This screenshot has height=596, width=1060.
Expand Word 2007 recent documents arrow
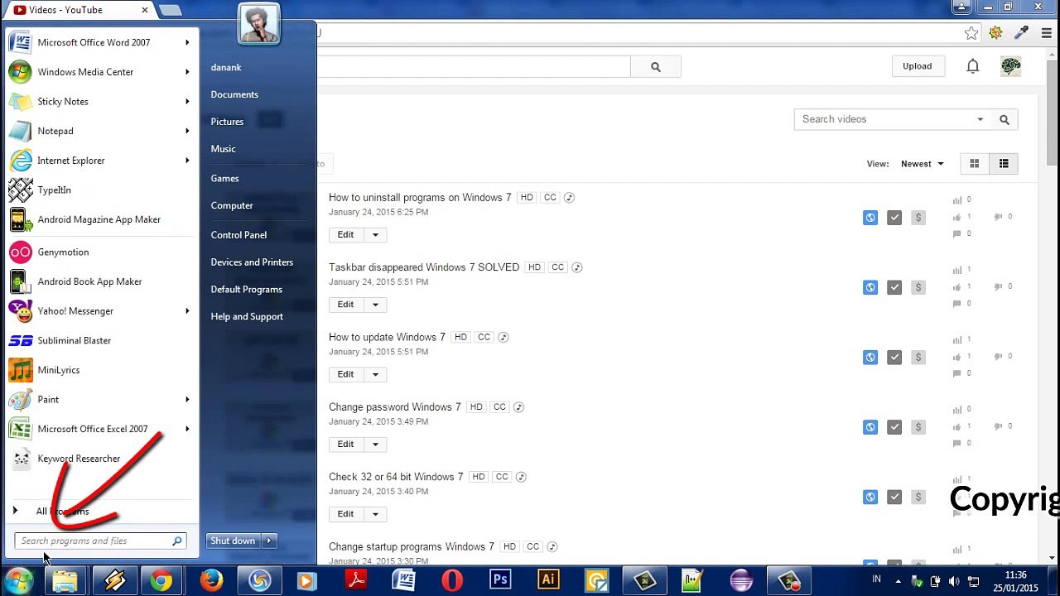187,42
